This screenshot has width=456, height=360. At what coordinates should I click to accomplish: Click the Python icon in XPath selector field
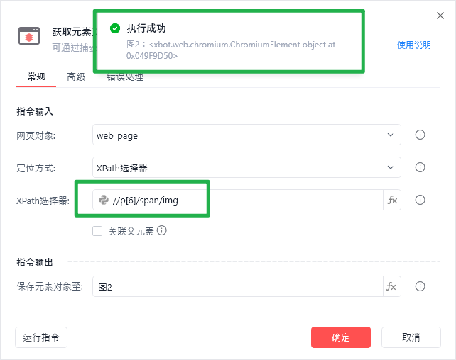[104, 201]
